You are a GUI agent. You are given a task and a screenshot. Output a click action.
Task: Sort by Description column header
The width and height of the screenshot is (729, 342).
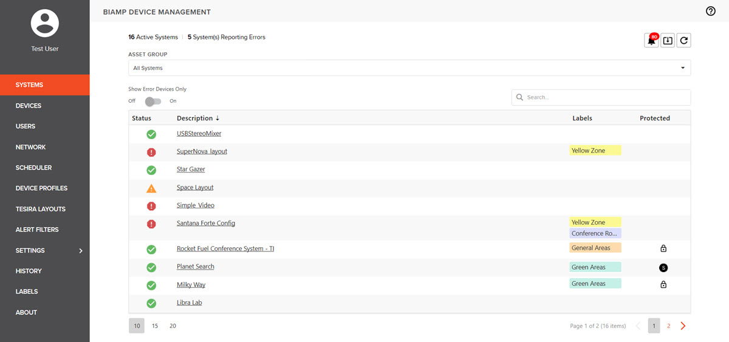point(198,118)
